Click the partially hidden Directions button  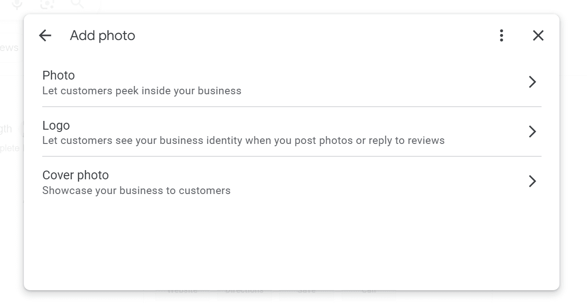coord(244,292)
